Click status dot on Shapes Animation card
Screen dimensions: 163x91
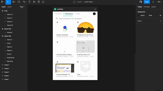(x=57, y=22)
